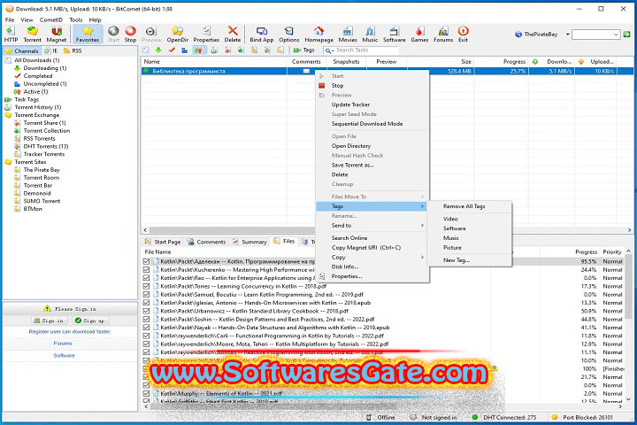Toggle the Favorites star toolbar button
637x425 pixels.
pyautogui.click(x=88, y=35)
